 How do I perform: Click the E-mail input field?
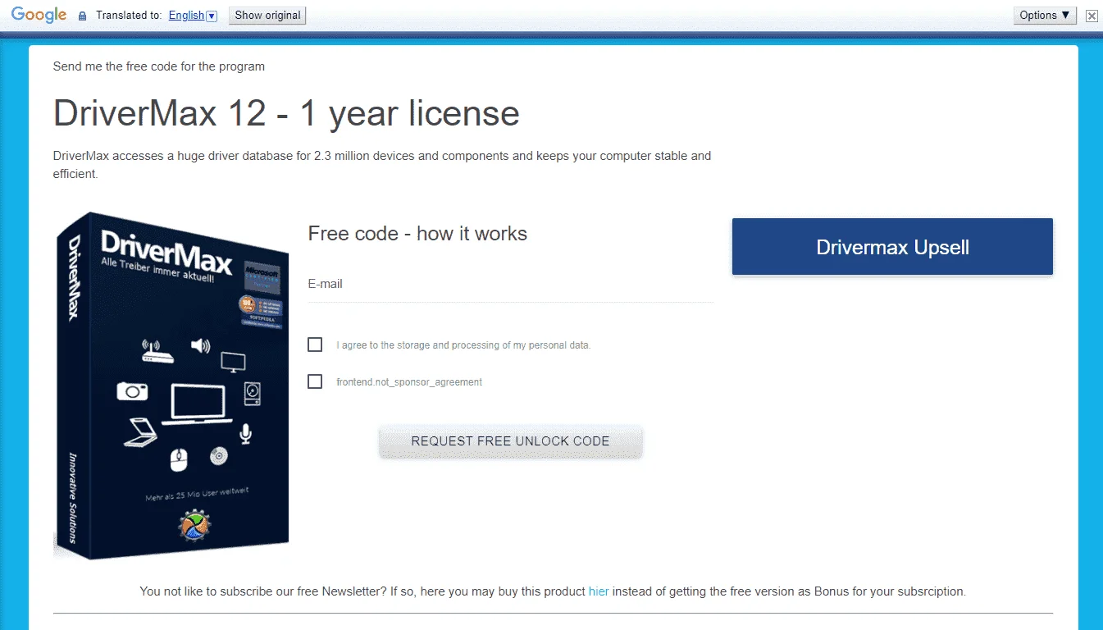(510, 285)
